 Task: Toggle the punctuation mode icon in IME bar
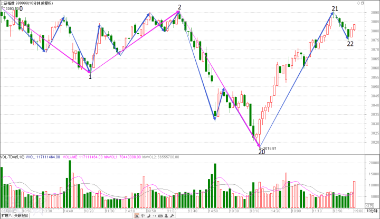point(154,215)
